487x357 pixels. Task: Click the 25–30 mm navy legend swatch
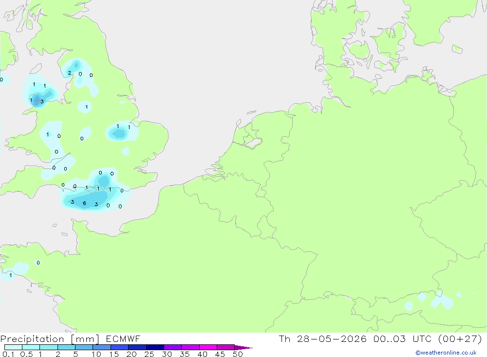[x=155, y=347]
